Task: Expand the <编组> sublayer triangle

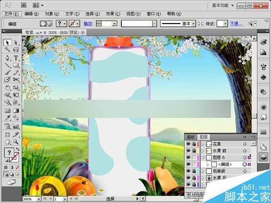Action: coord(208,164)
